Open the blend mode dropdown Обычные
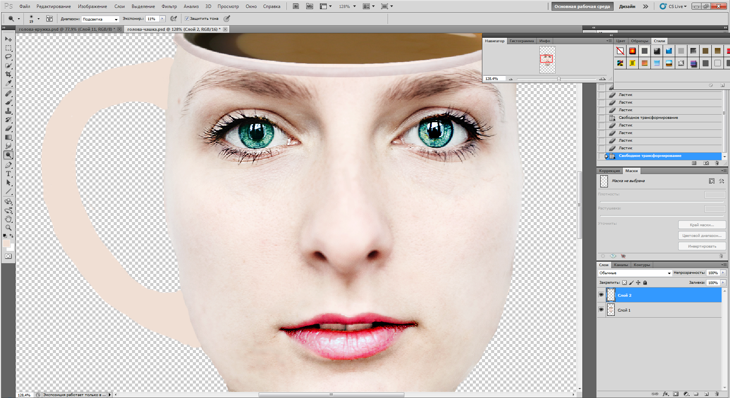 click(635, 273)
